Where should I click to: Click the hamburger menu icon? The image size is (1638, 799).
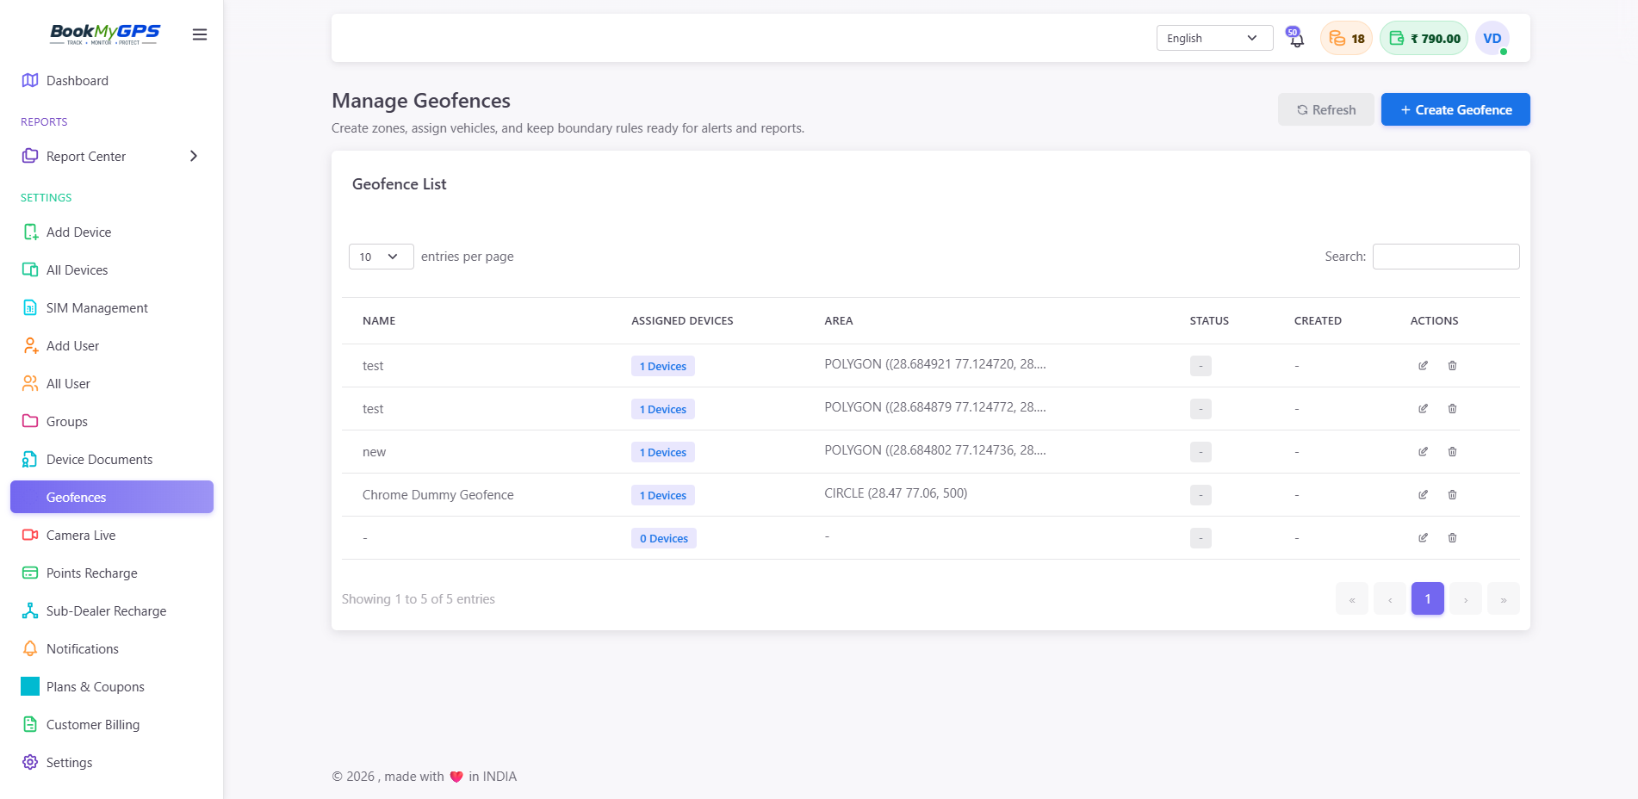tap(200, 34)
